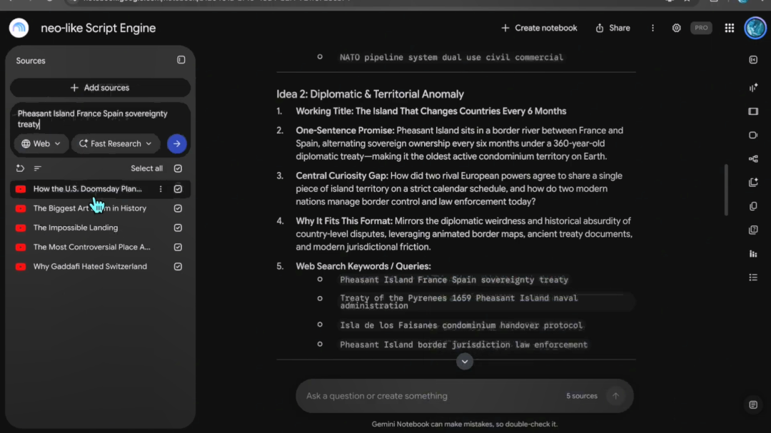Open Data table tool in sidebar

coord(753,277)
